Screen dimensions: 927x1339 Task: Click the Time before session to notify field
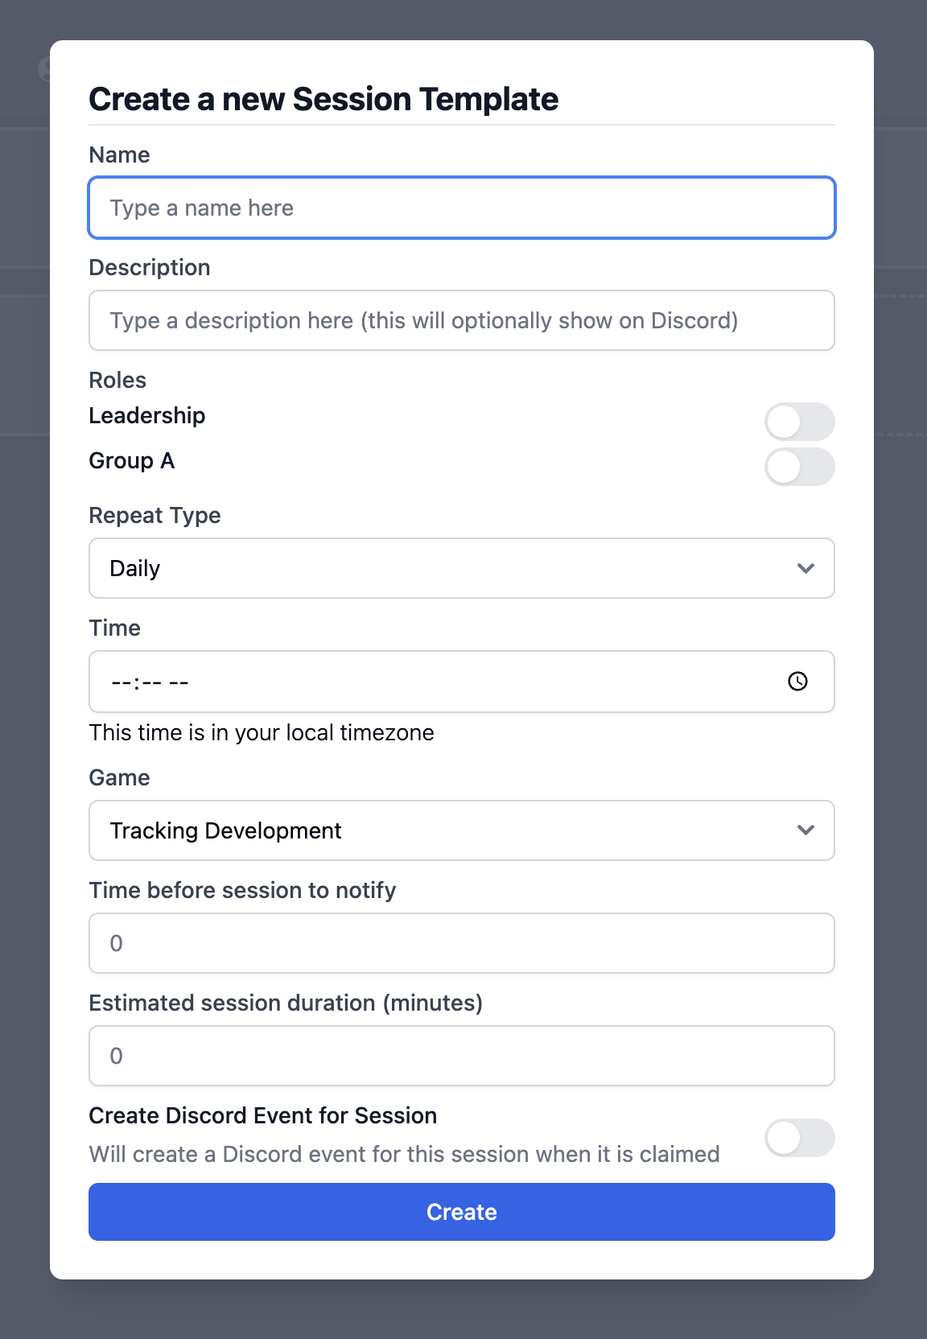(x=461, y=943)
